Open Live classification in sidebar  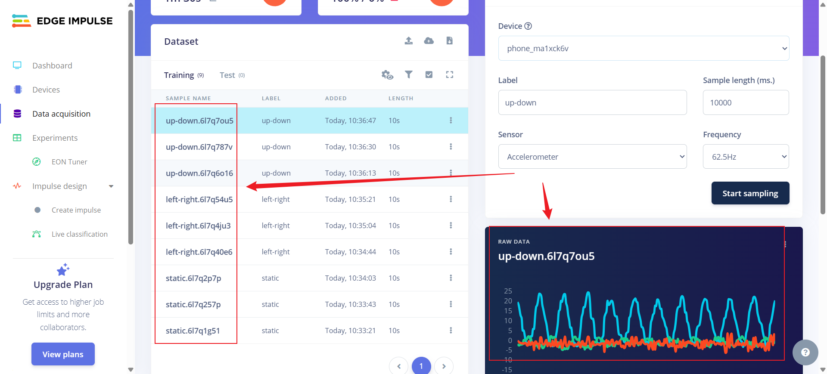(80, 234)
